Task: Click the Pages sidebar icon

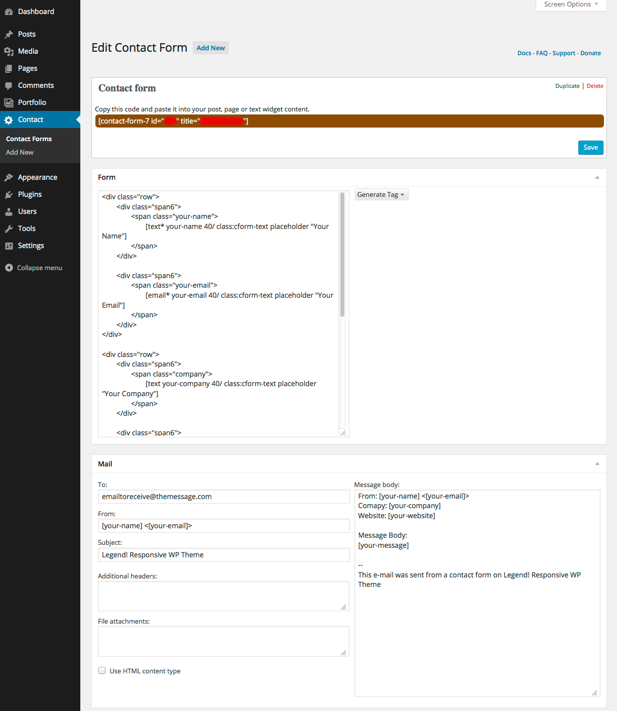Action: click(x=9, y=68)
